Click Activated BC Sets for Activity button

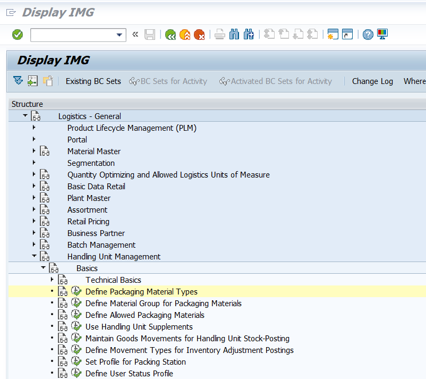coord(276,81)
